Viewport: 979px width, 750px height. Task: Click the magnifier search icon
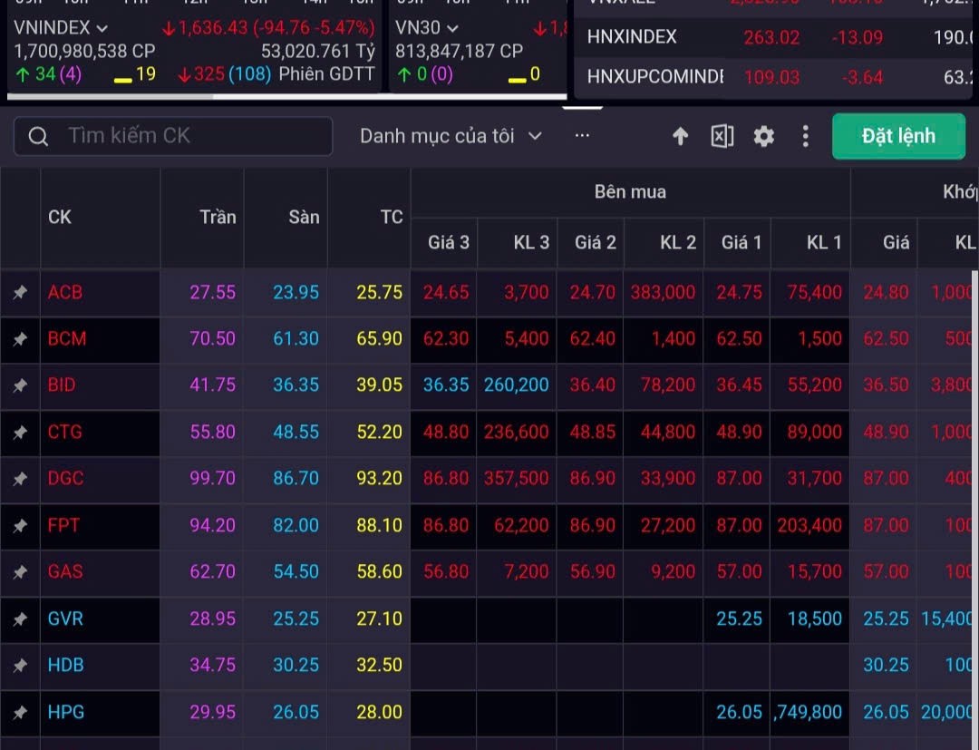pyautogui.click(x=38, y=136)
